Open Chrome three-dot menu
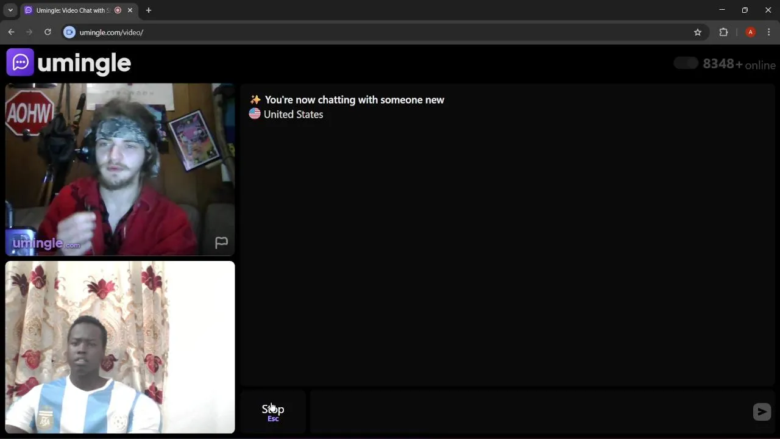The width and height of the screenshot is (780, 439). pyautogui.click(x=768, y=32)
